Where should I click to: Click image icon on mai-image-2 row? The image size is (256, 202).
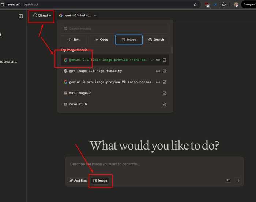165,93
